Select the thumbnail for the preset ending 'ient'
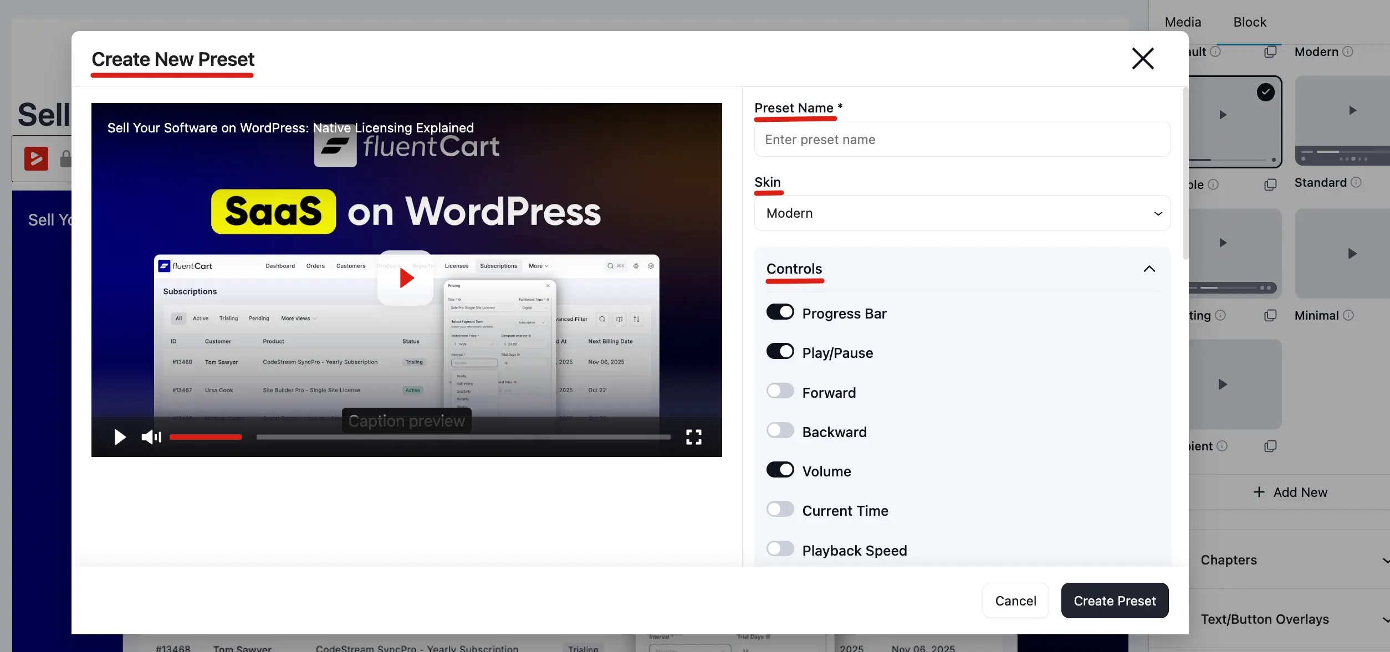This screenshot has height=652, width=1390. pos(1235,384)
